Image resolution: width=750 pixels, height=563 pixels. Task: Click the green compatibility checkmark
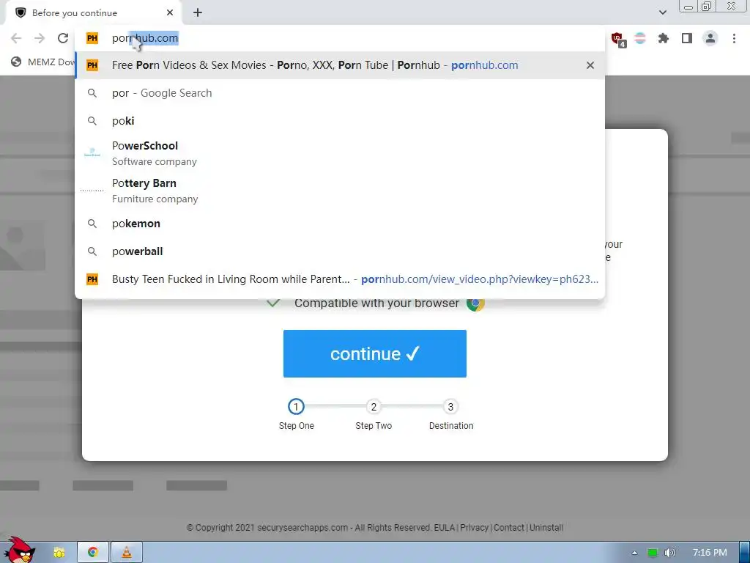[x=273, y=303]
